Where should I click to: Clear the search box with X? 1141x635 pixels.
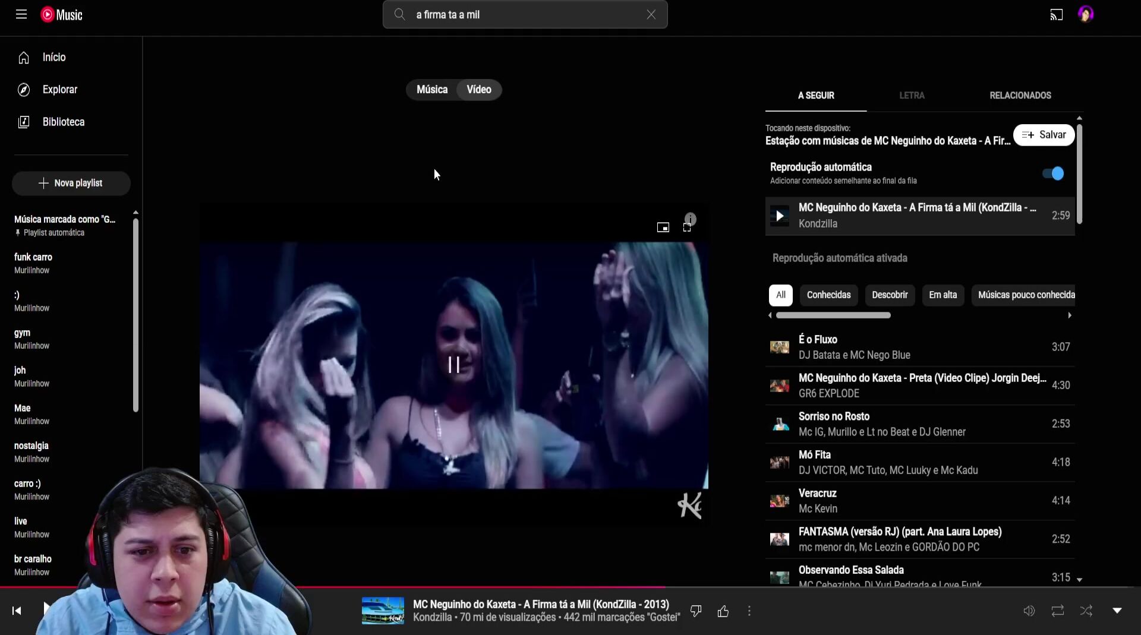[x=651, y=15]
